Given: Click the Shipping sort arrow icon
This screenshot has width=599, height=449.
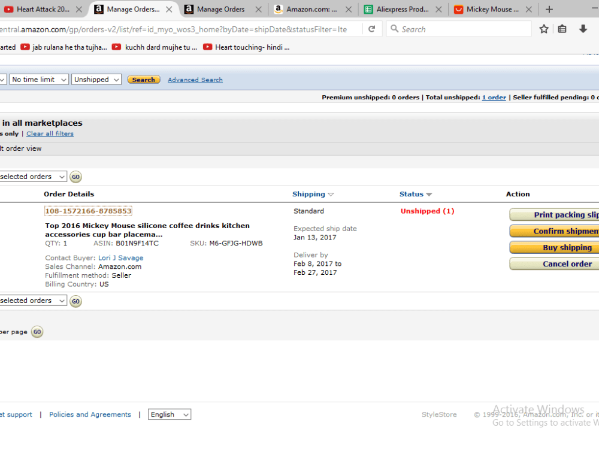Looking at the screenshot, I should [331, 195].
